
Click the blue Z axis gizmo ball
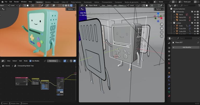coord(158,13)
